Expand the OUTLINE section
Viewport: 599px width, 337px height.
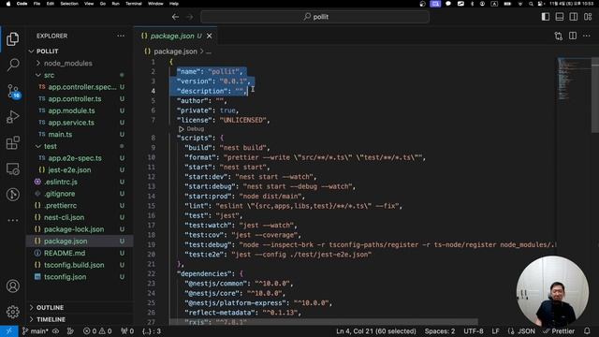[x=50, y=308]
